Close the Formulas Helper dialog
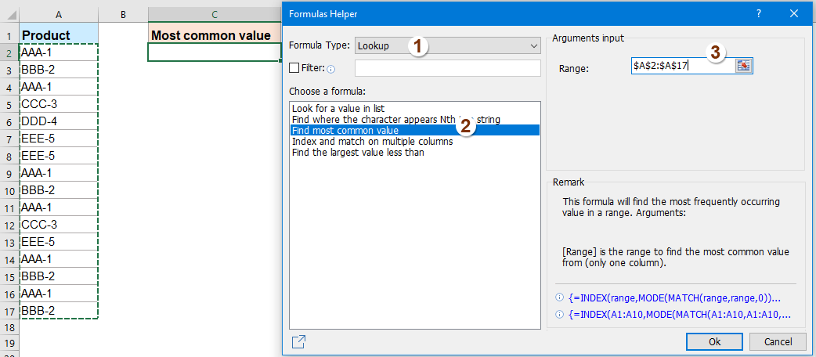 tap(796, 14)
